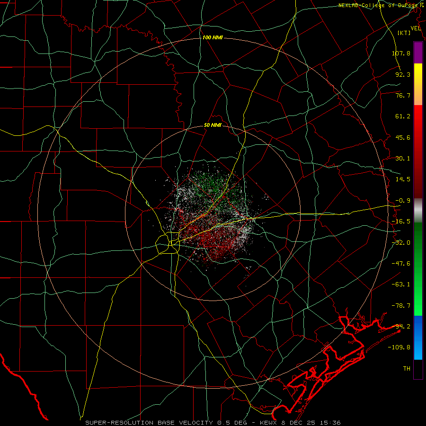426x426 pixels.
Task: Click the VEL legend title
Action: coord(416,28)
